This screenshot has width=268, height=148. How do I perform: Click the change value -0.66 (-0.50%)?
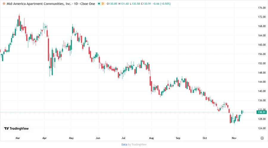click(x=161, y=4)
